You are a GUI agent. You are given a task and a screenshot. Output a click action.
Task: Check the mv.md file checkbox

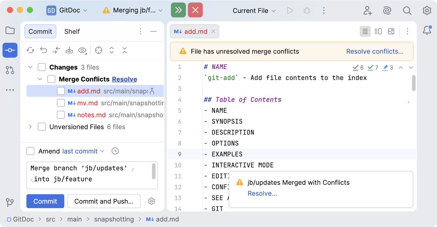point(61,103)
